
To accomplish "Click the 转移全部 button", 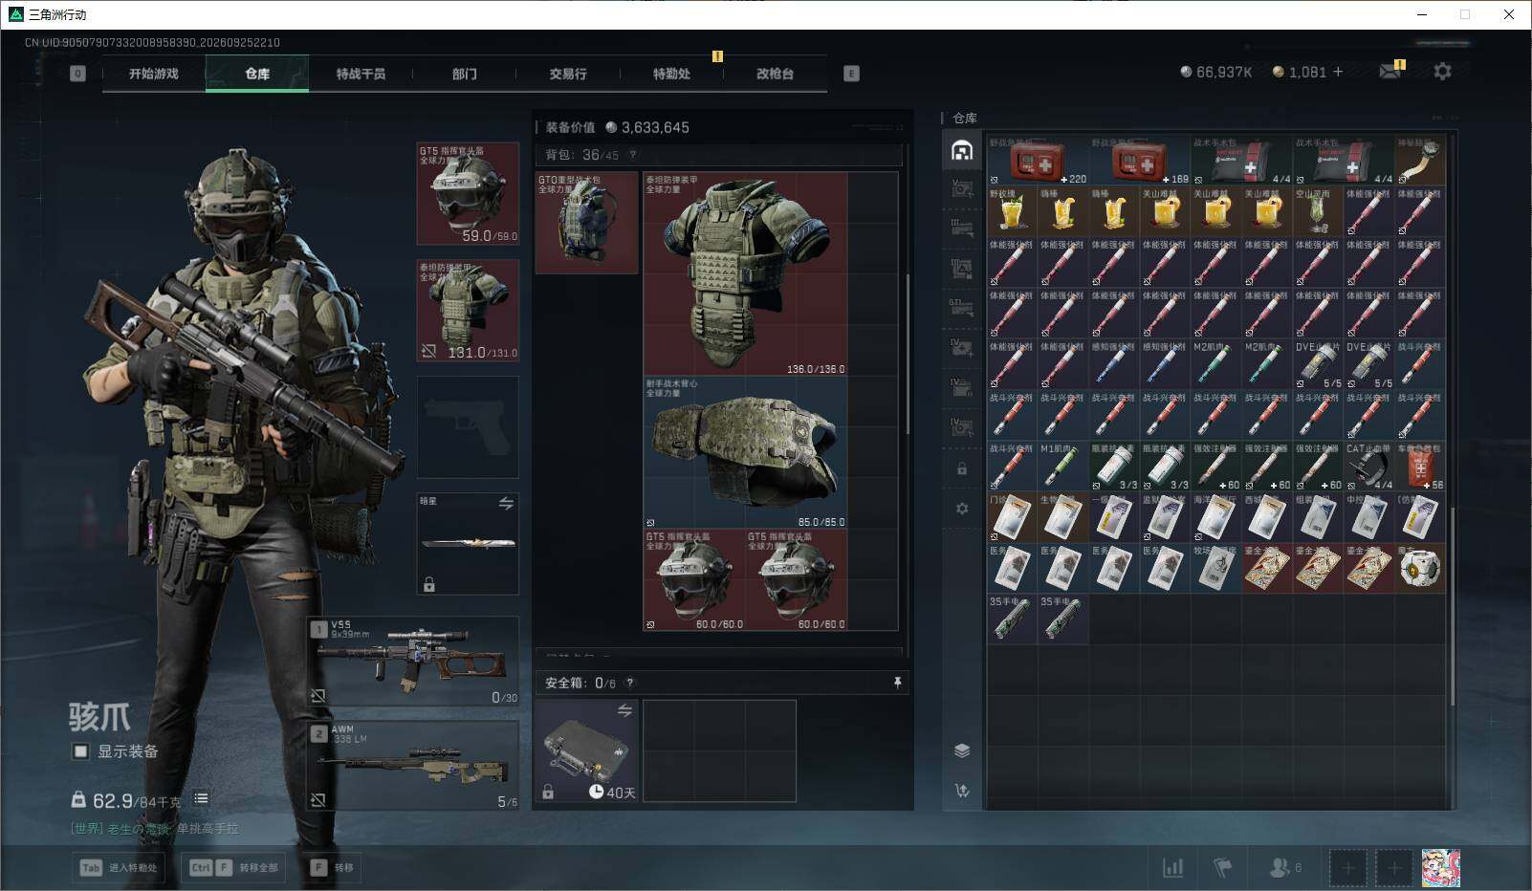I will [233, 868].
